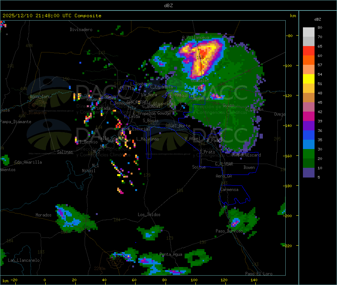This screenshot has width=337, height=285.
Task: Click the -80 km vertical axis tick
Action: (289, 36)
